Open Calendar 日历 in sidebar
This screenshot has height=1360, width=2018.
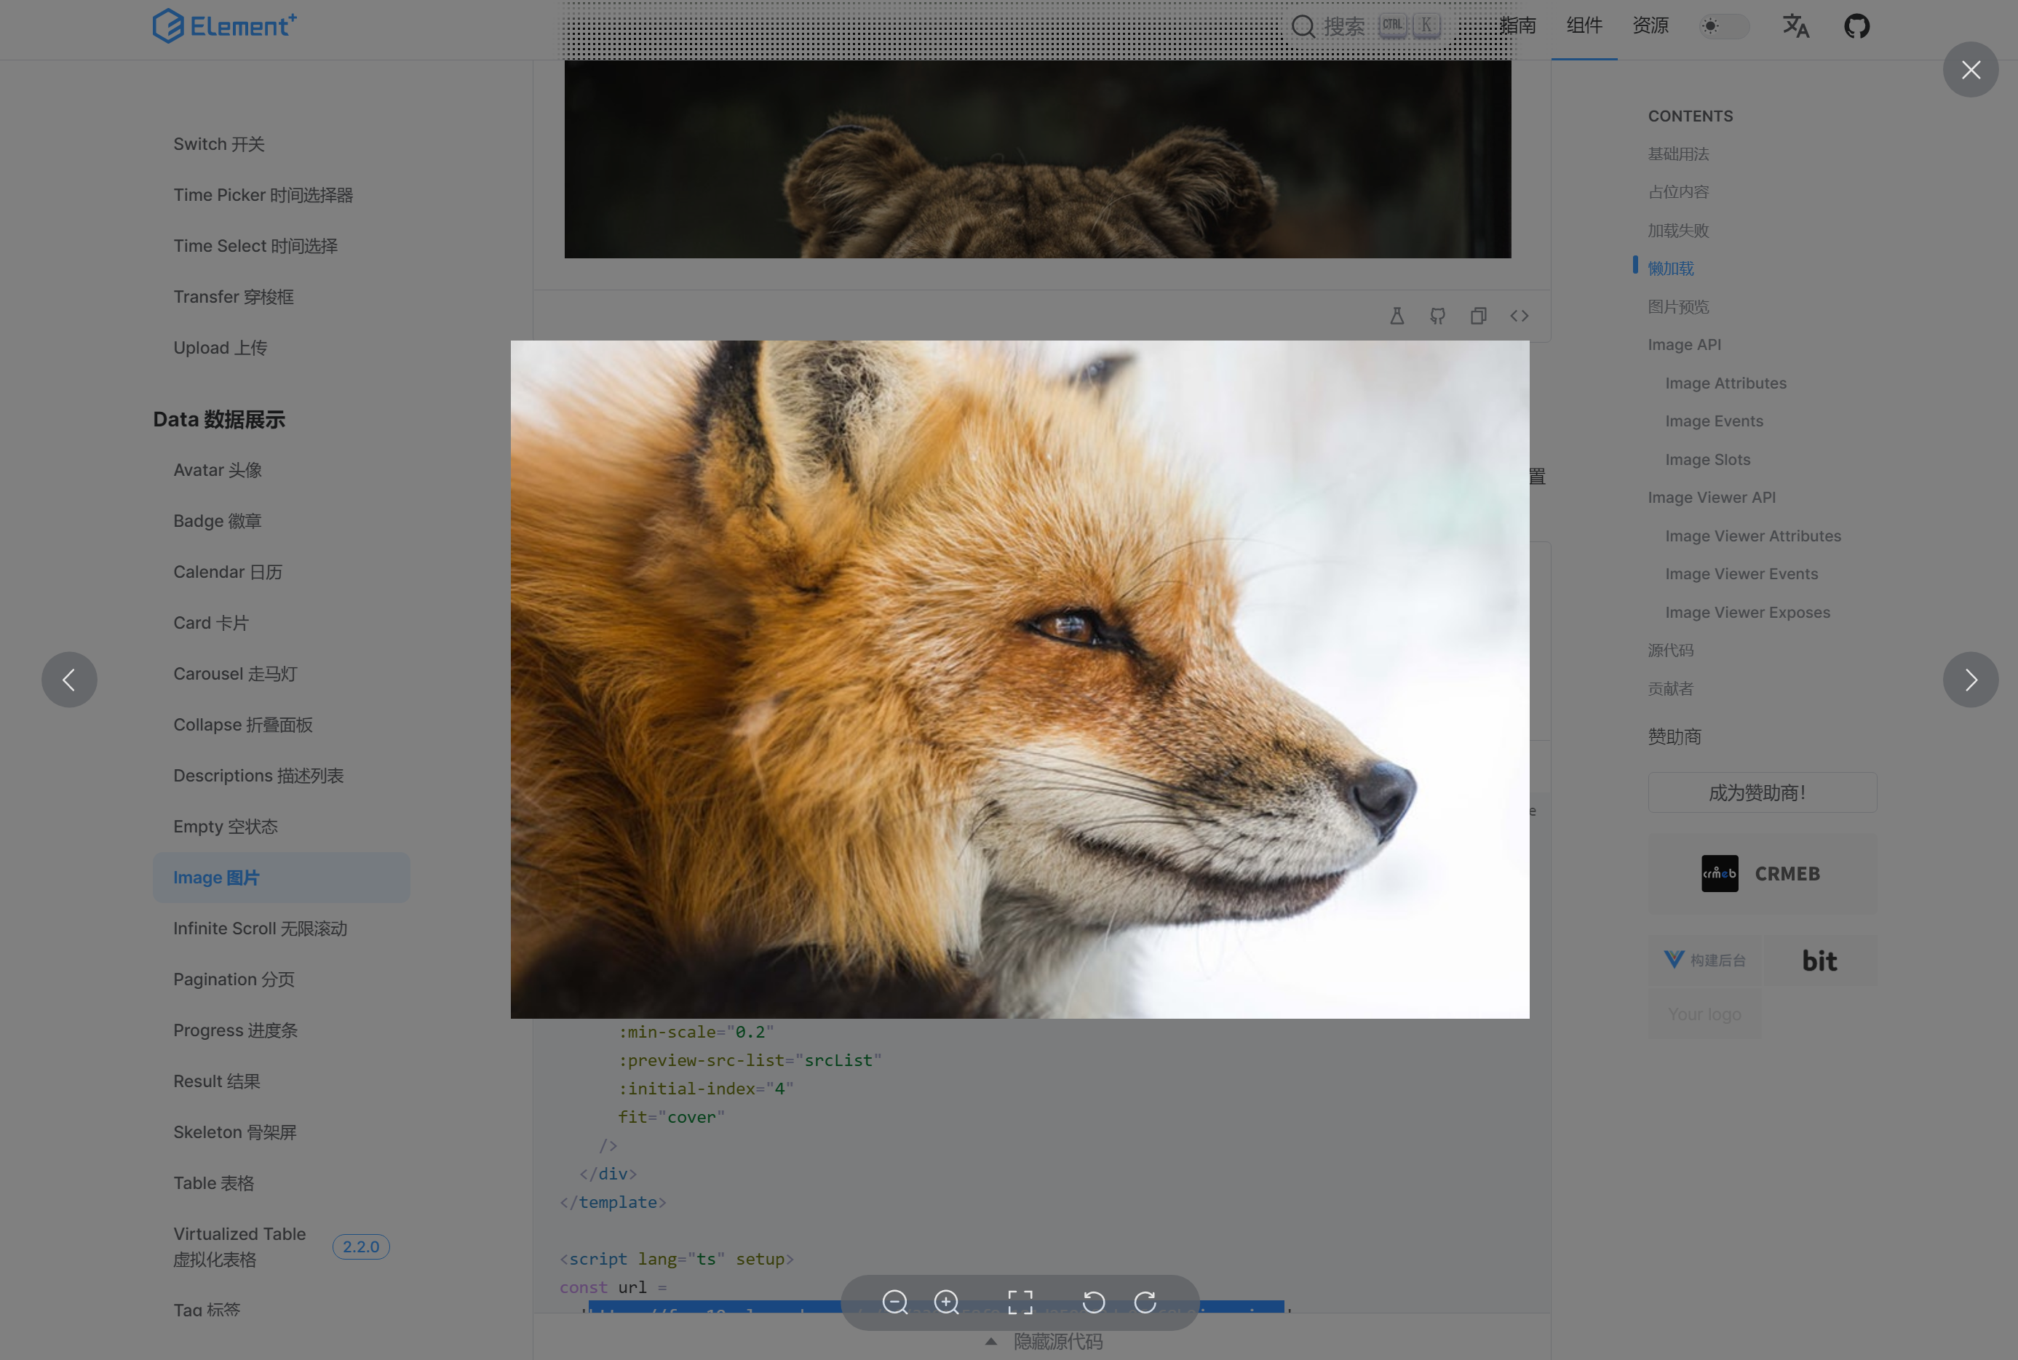tap(227, 573)
